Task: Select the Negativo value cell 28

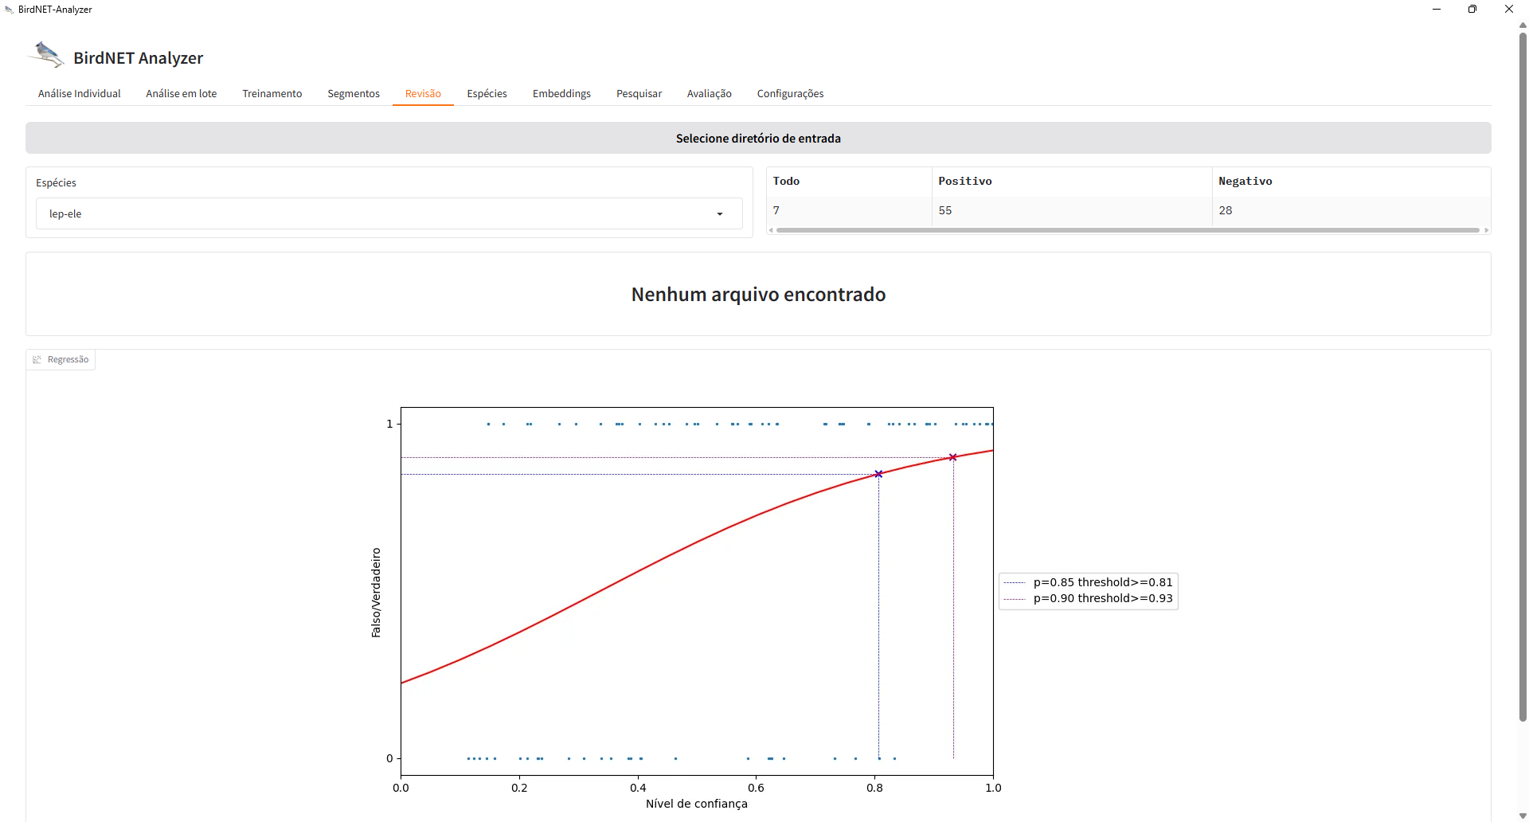Action: point(1351,210)
